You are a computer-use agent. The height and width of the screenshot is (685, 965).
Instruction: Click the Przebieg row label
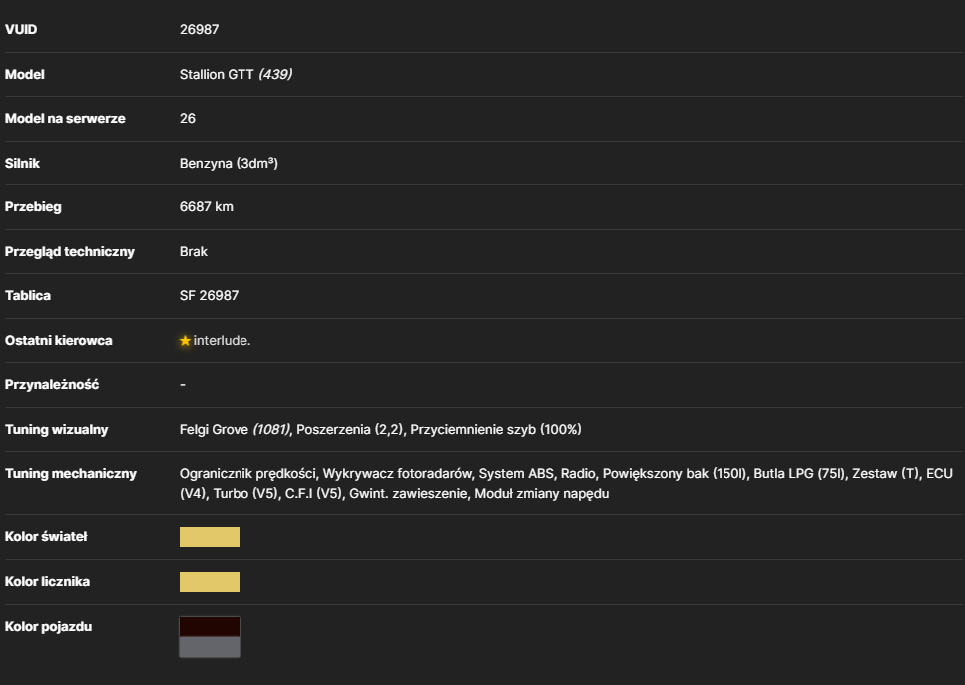tap(33, 207)
